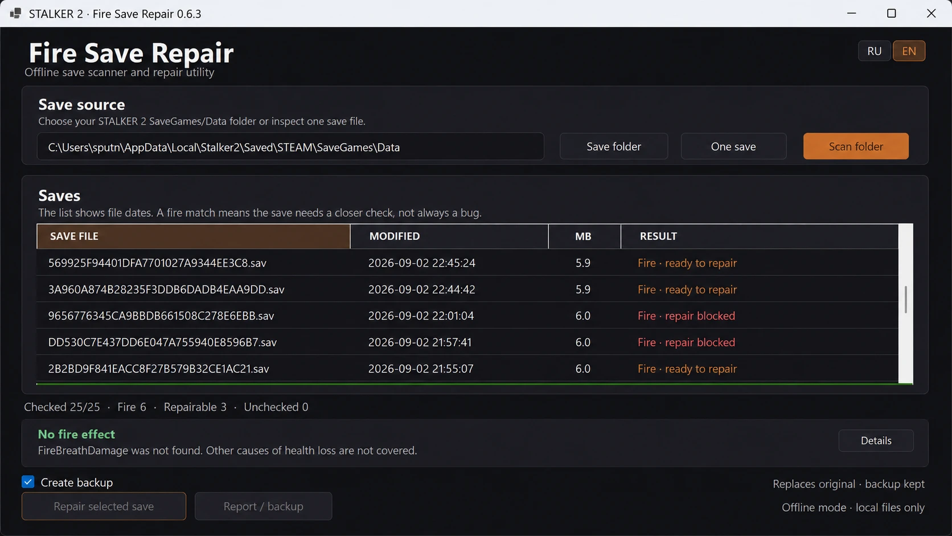Click the Checked 25/25 status text
Viewport: 952px width, 536px height.
(62, 407)
